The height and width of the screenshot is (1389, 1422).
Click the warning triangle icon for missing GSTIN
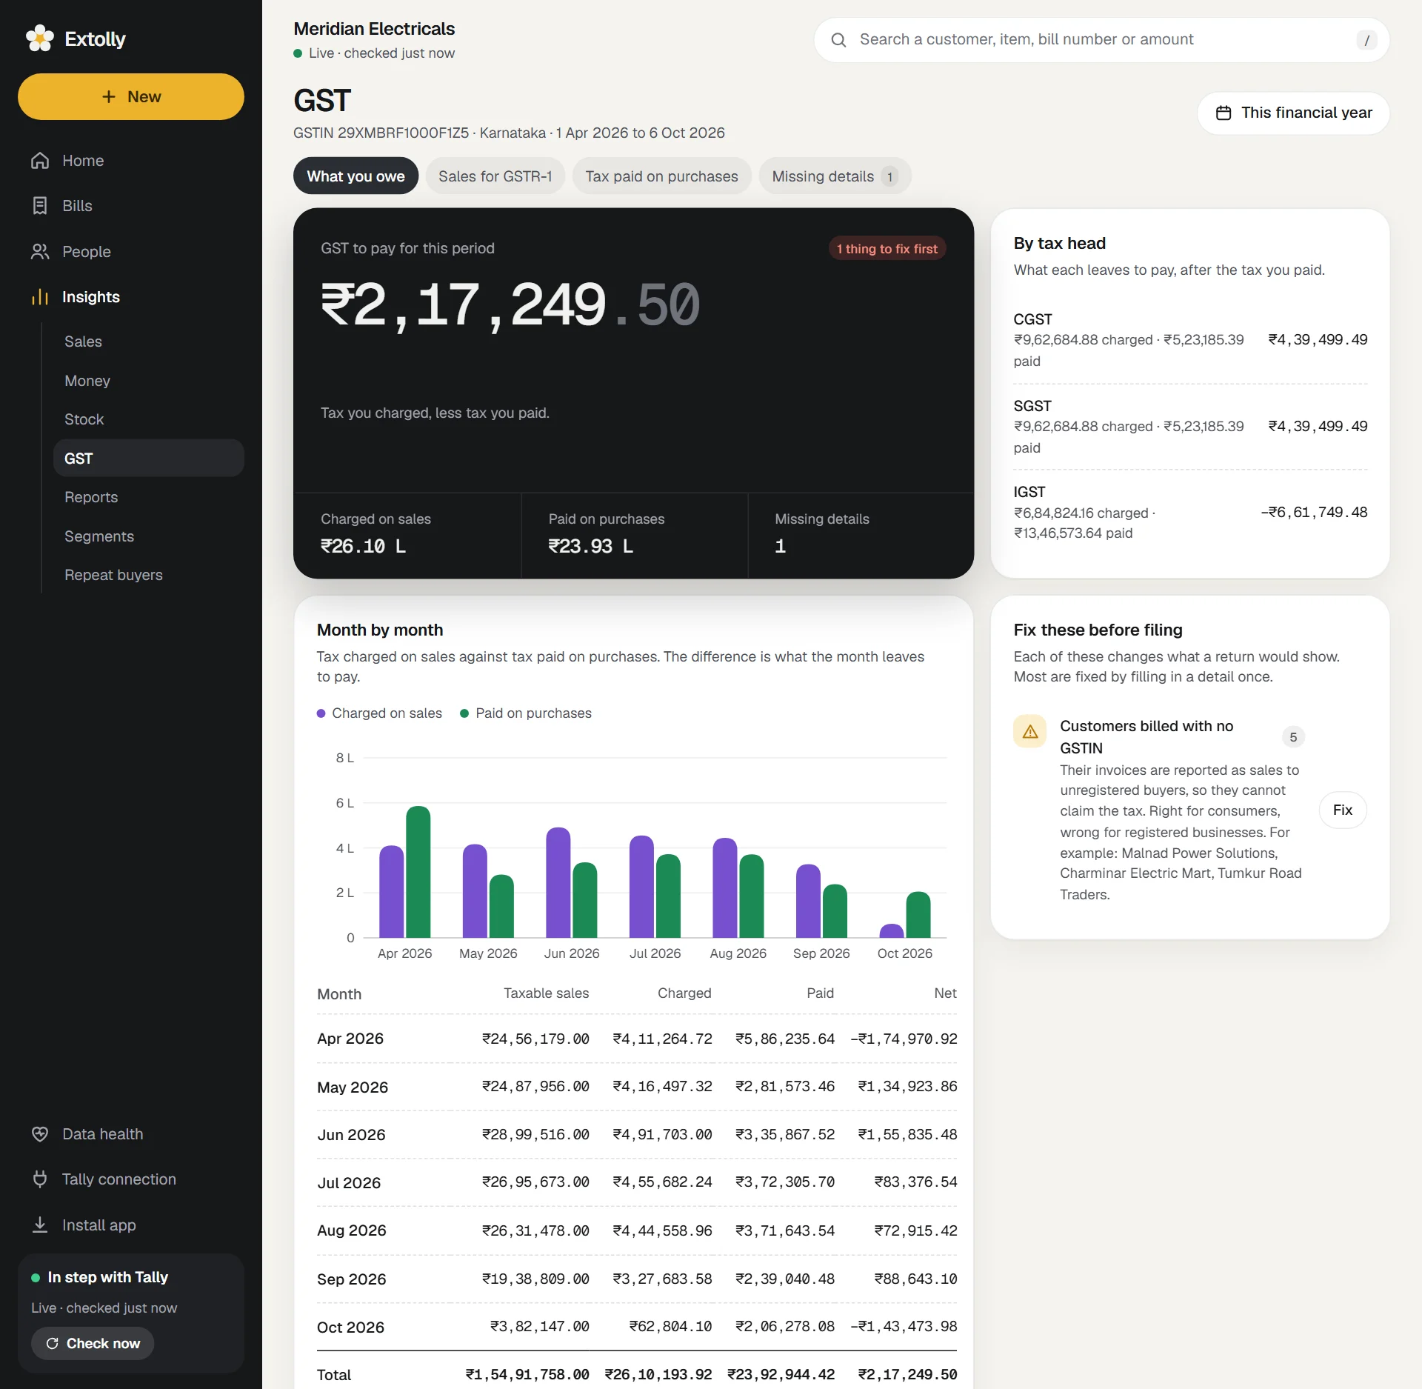1030,732
